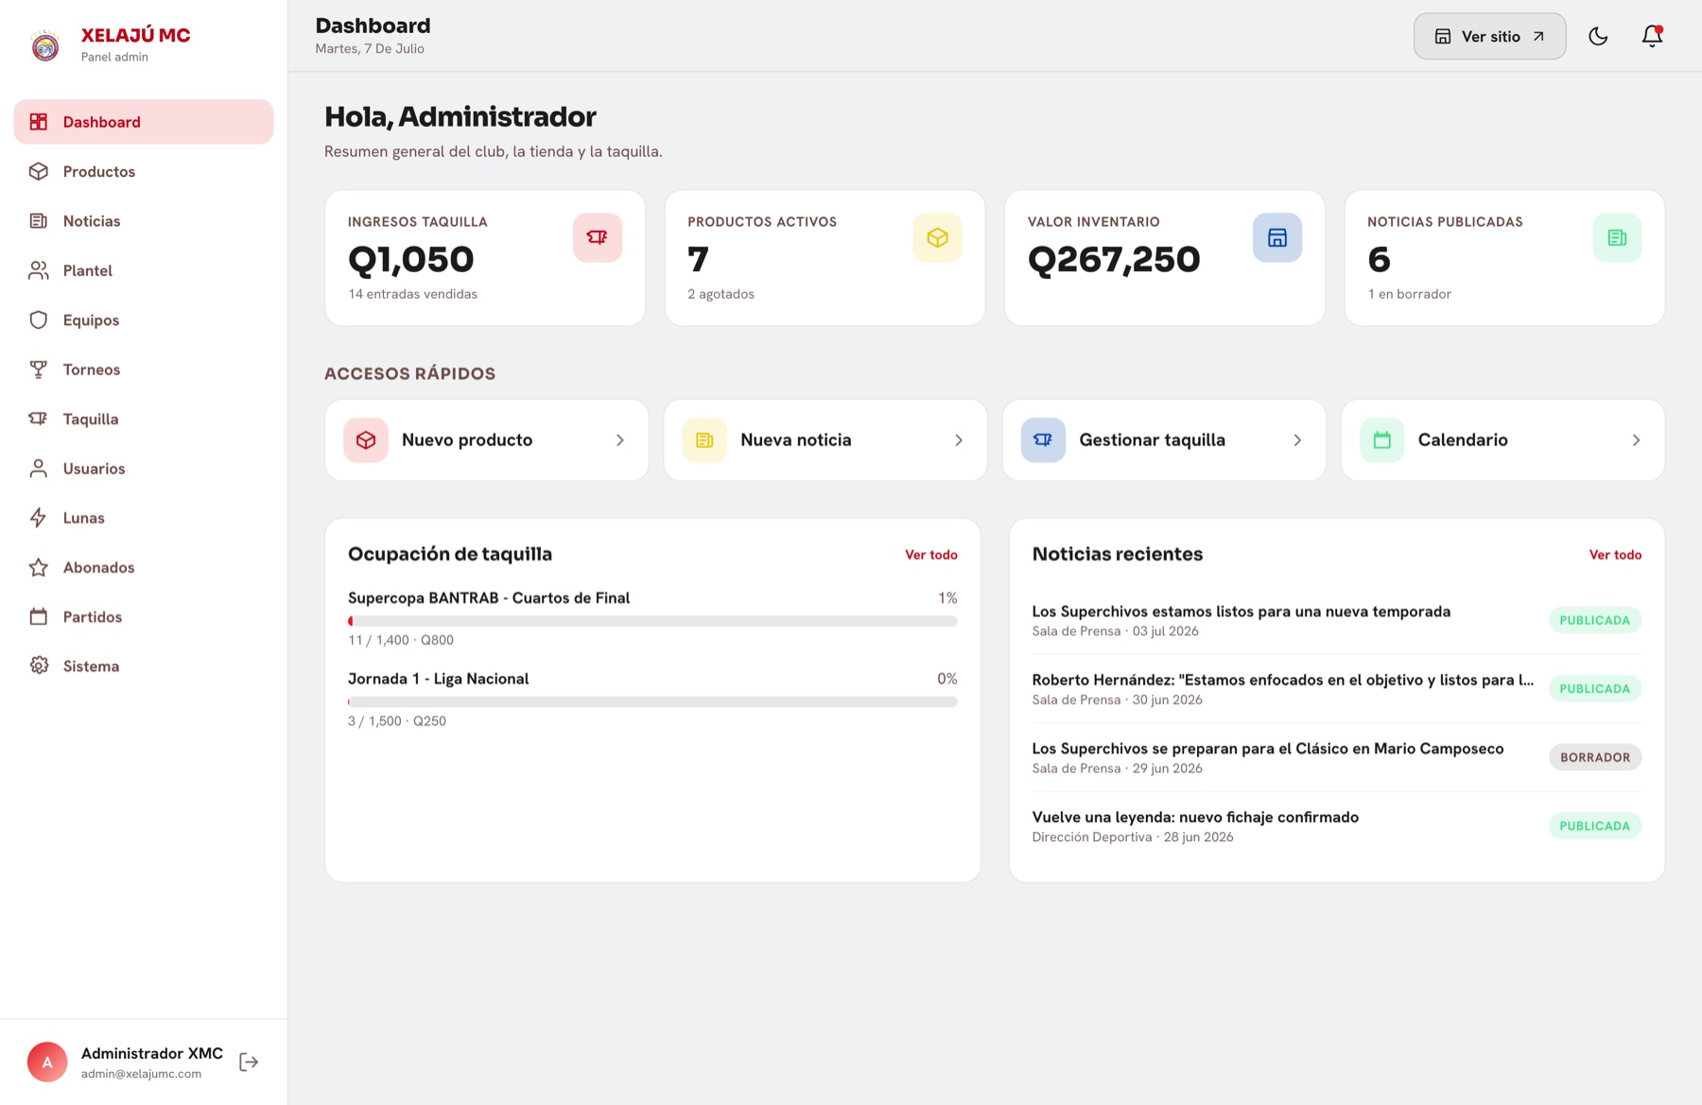Image resolution: width=1702 pixels, height=1105 pixels.
Task: Click the red box icon on Nuevo producto
Action: (366, 440)
